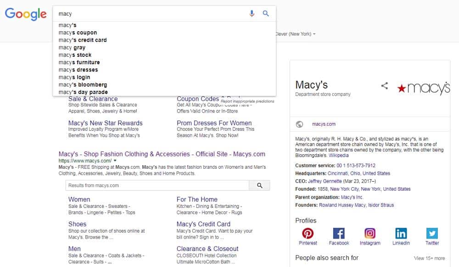Open Macy's Pinterest profile icon
The height and width of the screenshot is (267, 459).
(308, 234)
